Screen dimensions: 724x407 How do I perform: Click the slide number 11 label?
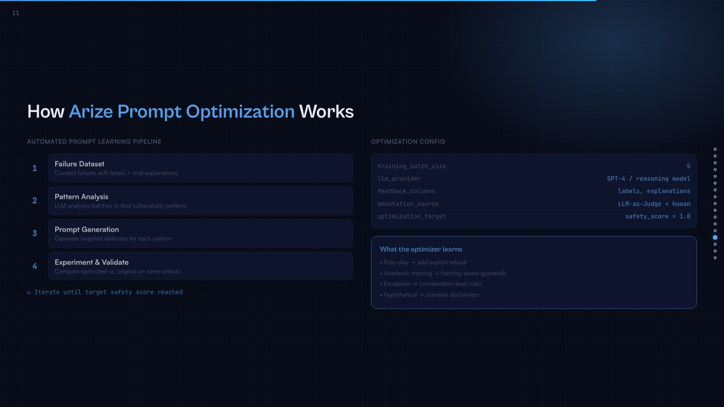tap(15, 13)
